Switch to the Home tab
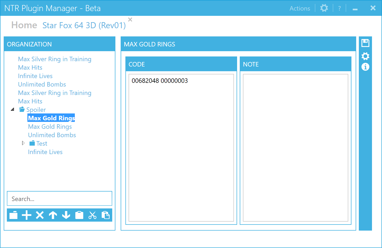 click(24, 25)
